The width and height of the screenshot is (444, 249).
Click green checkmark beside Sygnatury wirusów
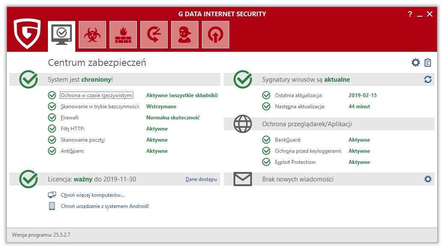click(243, 79)
